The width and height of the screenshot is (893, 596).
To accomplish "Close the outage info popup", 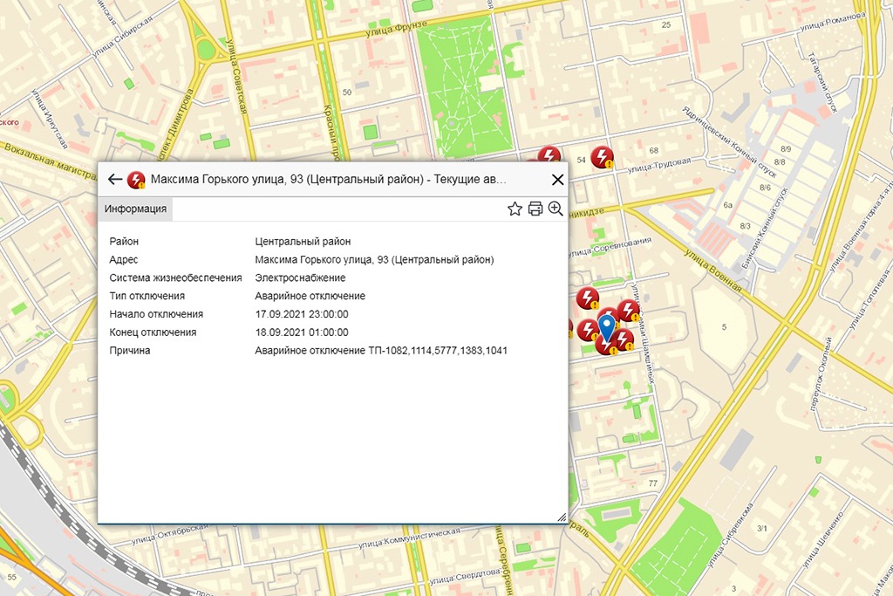I will point(558,180).
